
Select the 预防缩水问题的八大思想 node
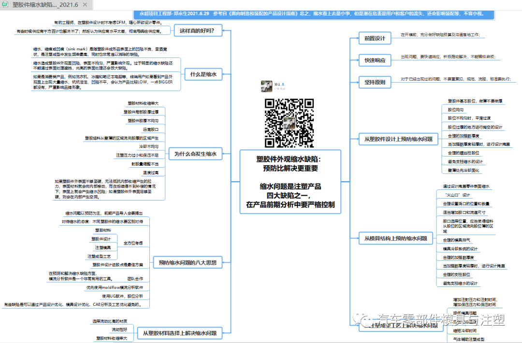pos(188,262)
